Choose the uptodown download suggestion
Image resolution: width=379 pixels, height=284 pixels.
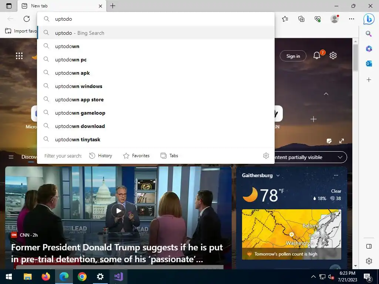click(x=156, y=126)
